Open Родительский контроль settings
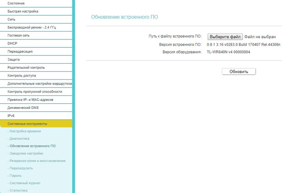 [x=36, y=68]
